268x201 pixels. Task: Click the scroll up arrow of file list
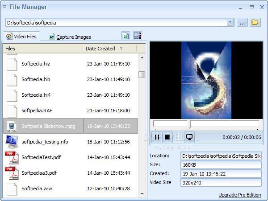[x=142, y=57]
